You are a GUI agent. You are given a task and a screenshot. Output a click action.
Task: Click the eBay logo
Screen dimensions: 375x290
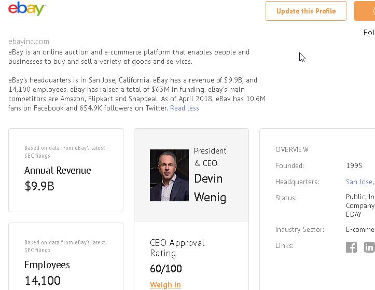coord(27,9)
